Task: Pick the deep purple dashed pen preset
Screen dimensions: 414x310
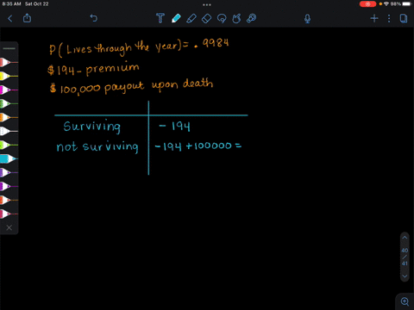Action: (9, 186)
